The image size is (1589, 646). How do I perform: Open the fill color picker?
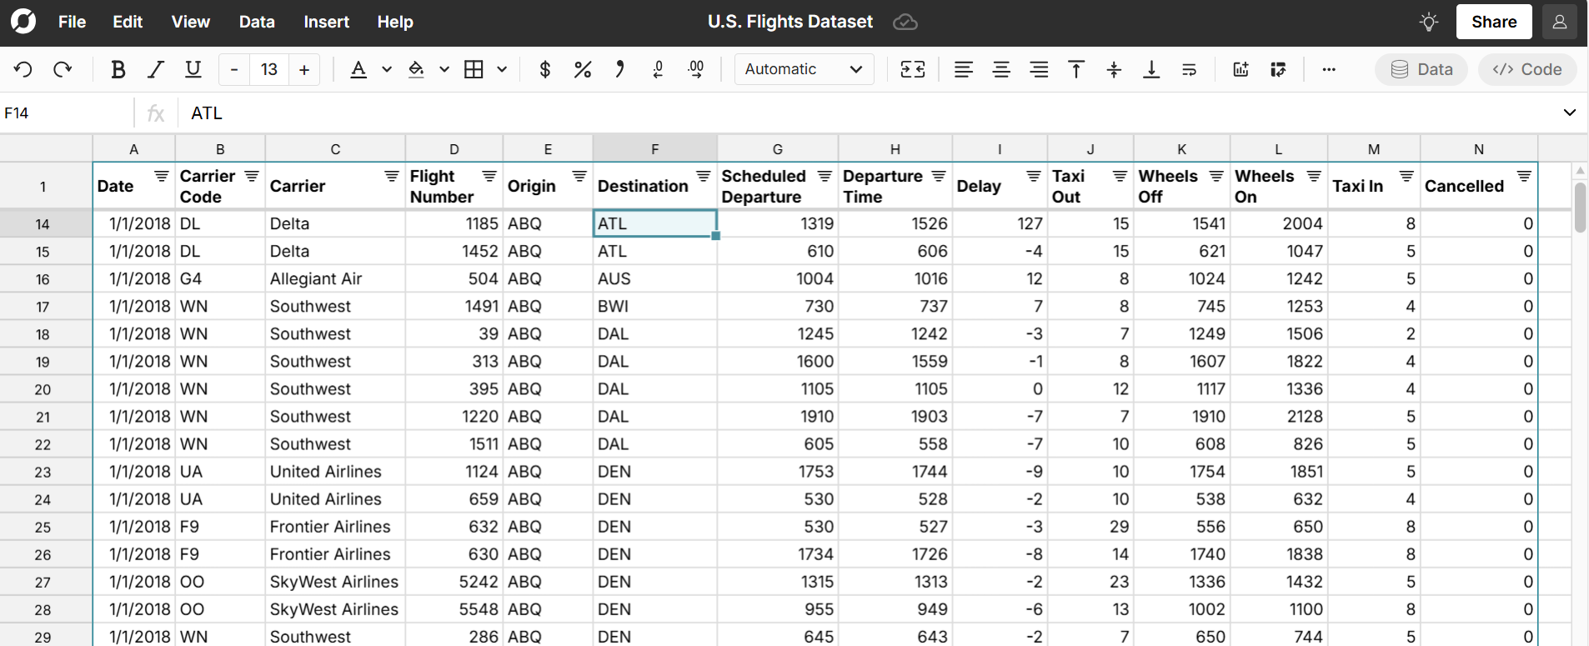416,69
